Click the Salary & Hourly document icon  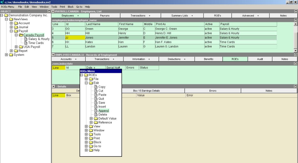[x=25, y=39]
